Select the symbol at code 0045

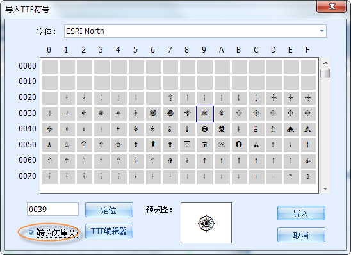pyautogui.click(x=136, y=129)
